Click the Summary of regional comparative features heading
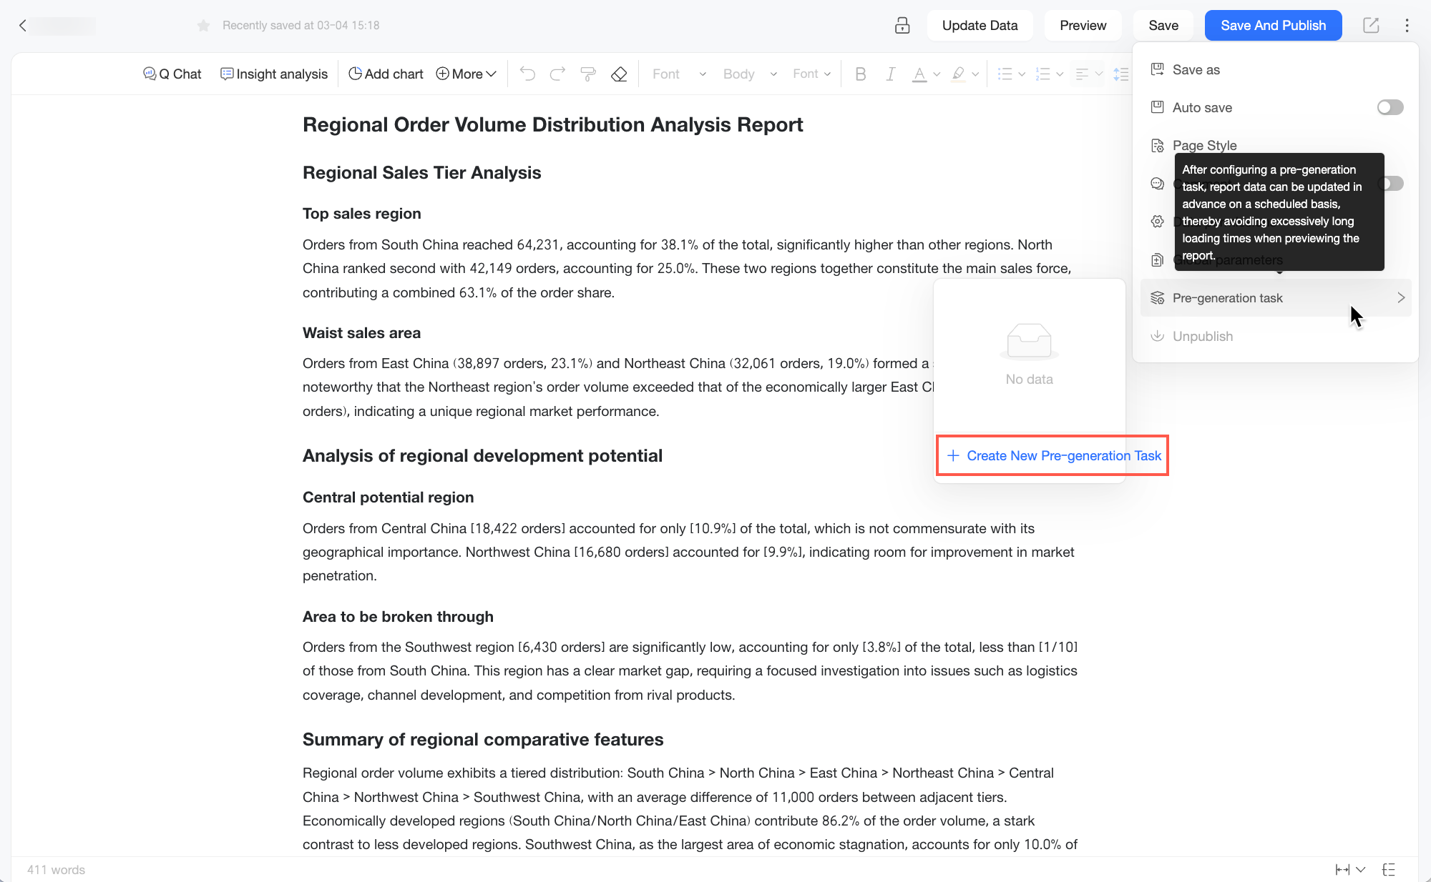1431x882 pixels. 483,739
